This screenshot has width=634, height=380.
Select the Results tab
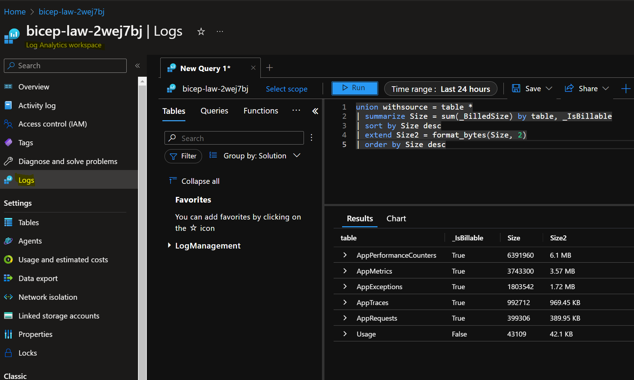click(x=360, y=219)
